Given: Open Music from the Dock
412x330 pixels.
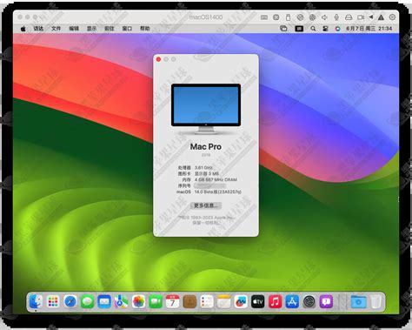Looking at the screenshot, I should point(275,302).
